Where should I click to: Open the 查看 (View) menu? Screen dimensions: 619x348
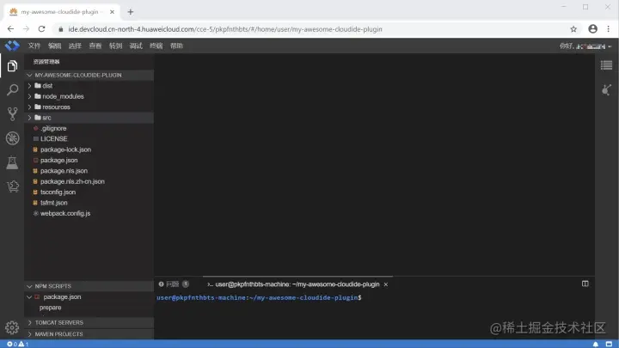click(x=95, y=46)
